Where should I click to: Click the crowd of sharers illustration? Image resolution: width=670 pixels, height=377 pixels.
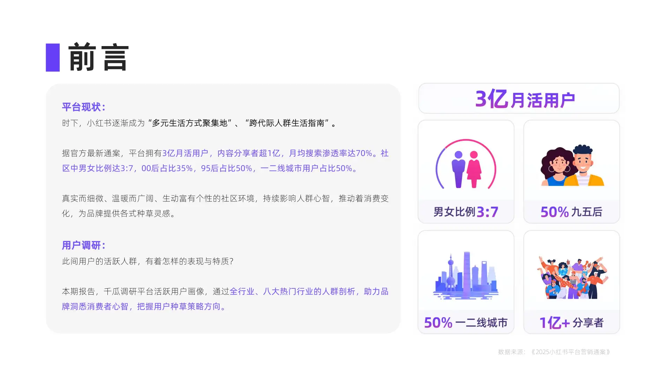pos(572,278)
